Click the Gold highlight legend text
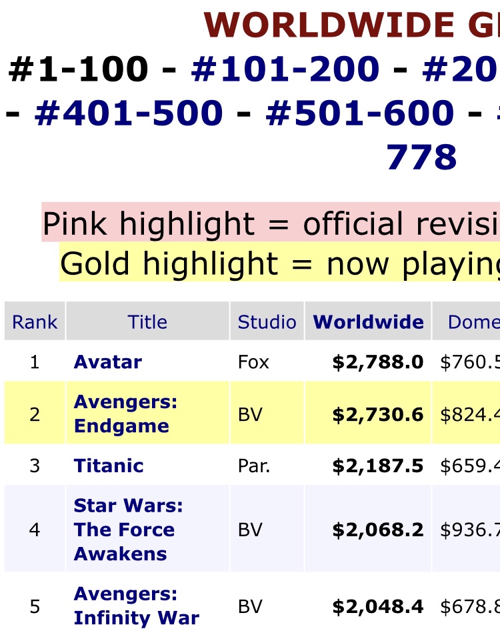This screenshot has height=637, width=500. [280, 263]
